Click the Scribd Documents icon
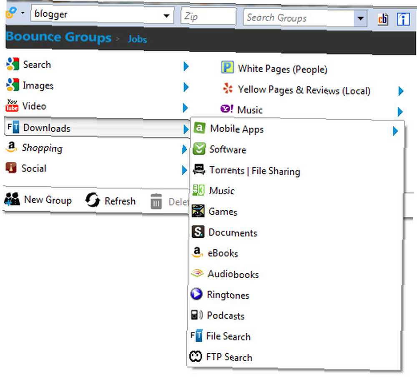The height and width of the screenshot is (385, 417). (x=198, y=232)
